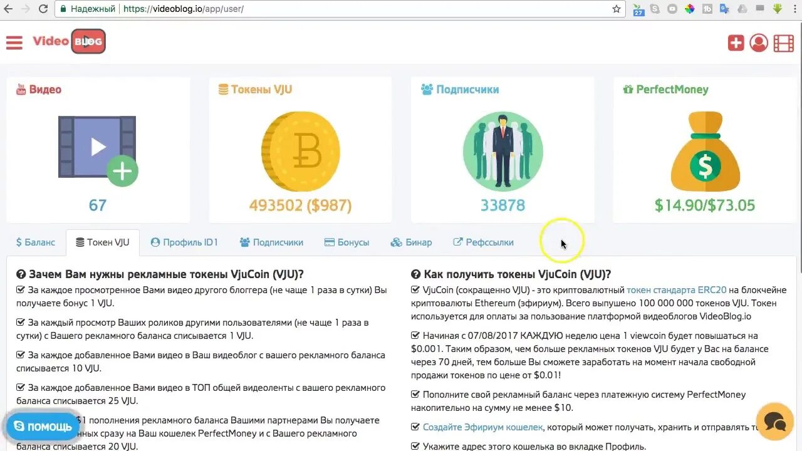Click the subscribers people illustration

pos(503,151)
